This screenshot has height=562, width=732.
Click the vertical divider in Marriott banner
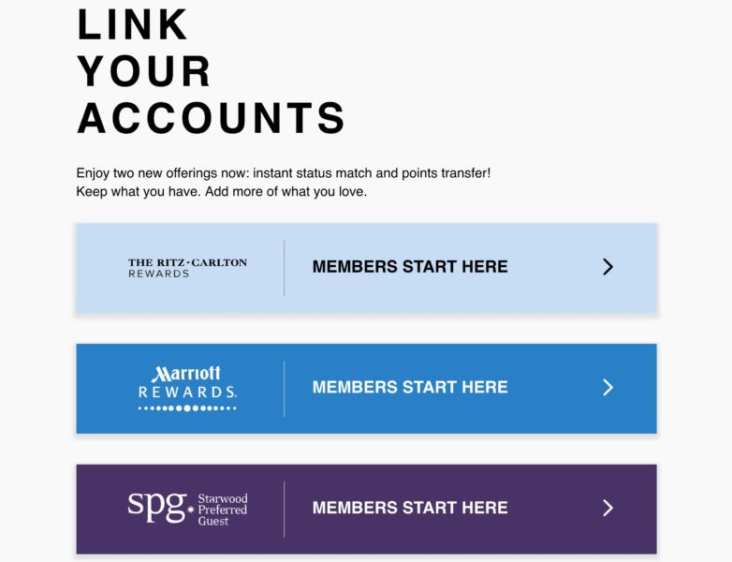click(284, 389)
